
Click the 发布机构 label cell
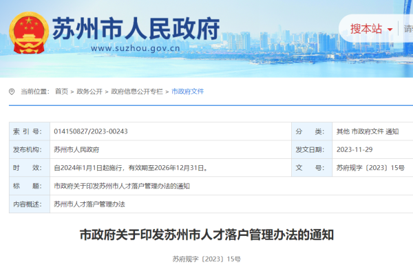[x=30, y=149]
